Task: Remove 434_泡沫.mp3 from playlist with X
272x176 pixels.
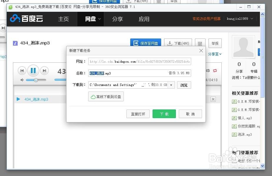Action: coord(213,99)
